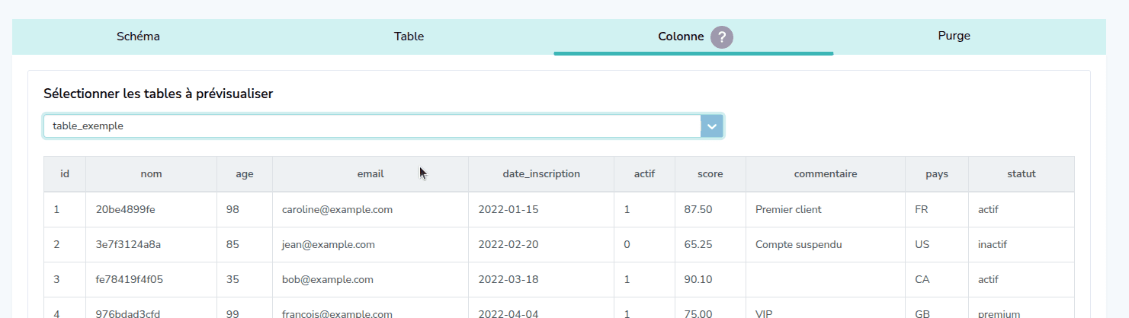Click the caroline@example.com email cell
Image resolution: width=1129 pixels, height=318 pixels.
[x=337, y=210]
